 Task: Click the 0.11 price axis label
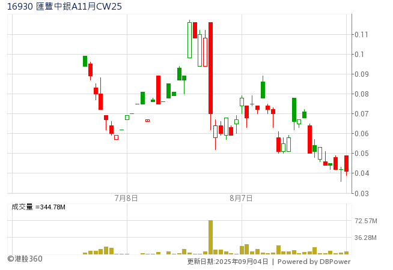click(x=361, y=35)
